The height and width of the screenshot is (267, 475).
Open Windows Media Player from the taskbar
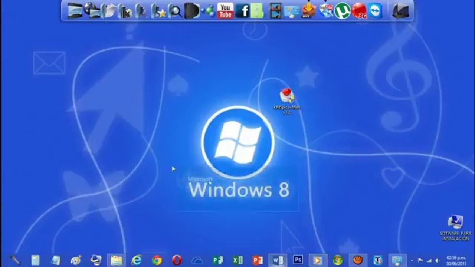click(318, 260)
